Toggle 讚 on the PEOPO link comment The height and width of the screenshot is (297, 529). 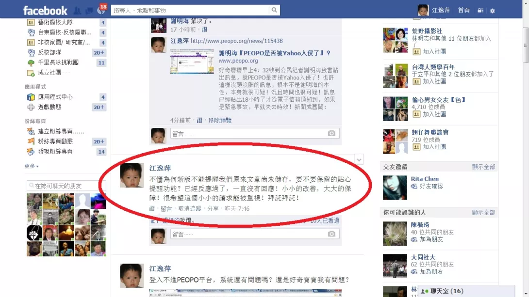click(x=199, y=120)
